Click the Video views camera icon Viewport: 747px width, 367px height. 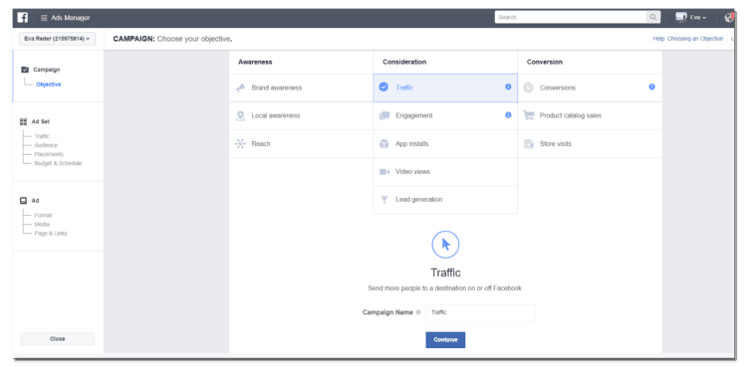tap(384, 172)
